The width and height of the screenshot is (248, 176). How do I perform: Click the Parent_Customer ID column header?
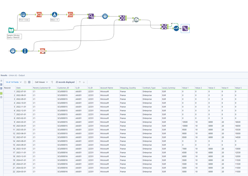point(45,88)
